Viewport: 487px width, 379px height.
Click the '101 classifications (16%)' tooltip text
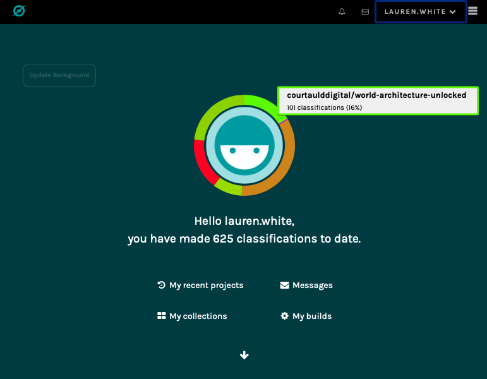(324, 107)
